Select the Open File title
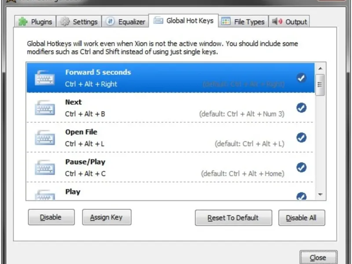 point(81,132)
